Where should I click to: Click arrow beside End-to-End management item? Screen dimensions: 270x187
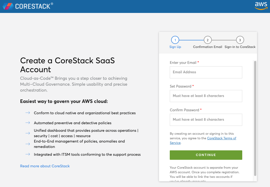(28, 144)
